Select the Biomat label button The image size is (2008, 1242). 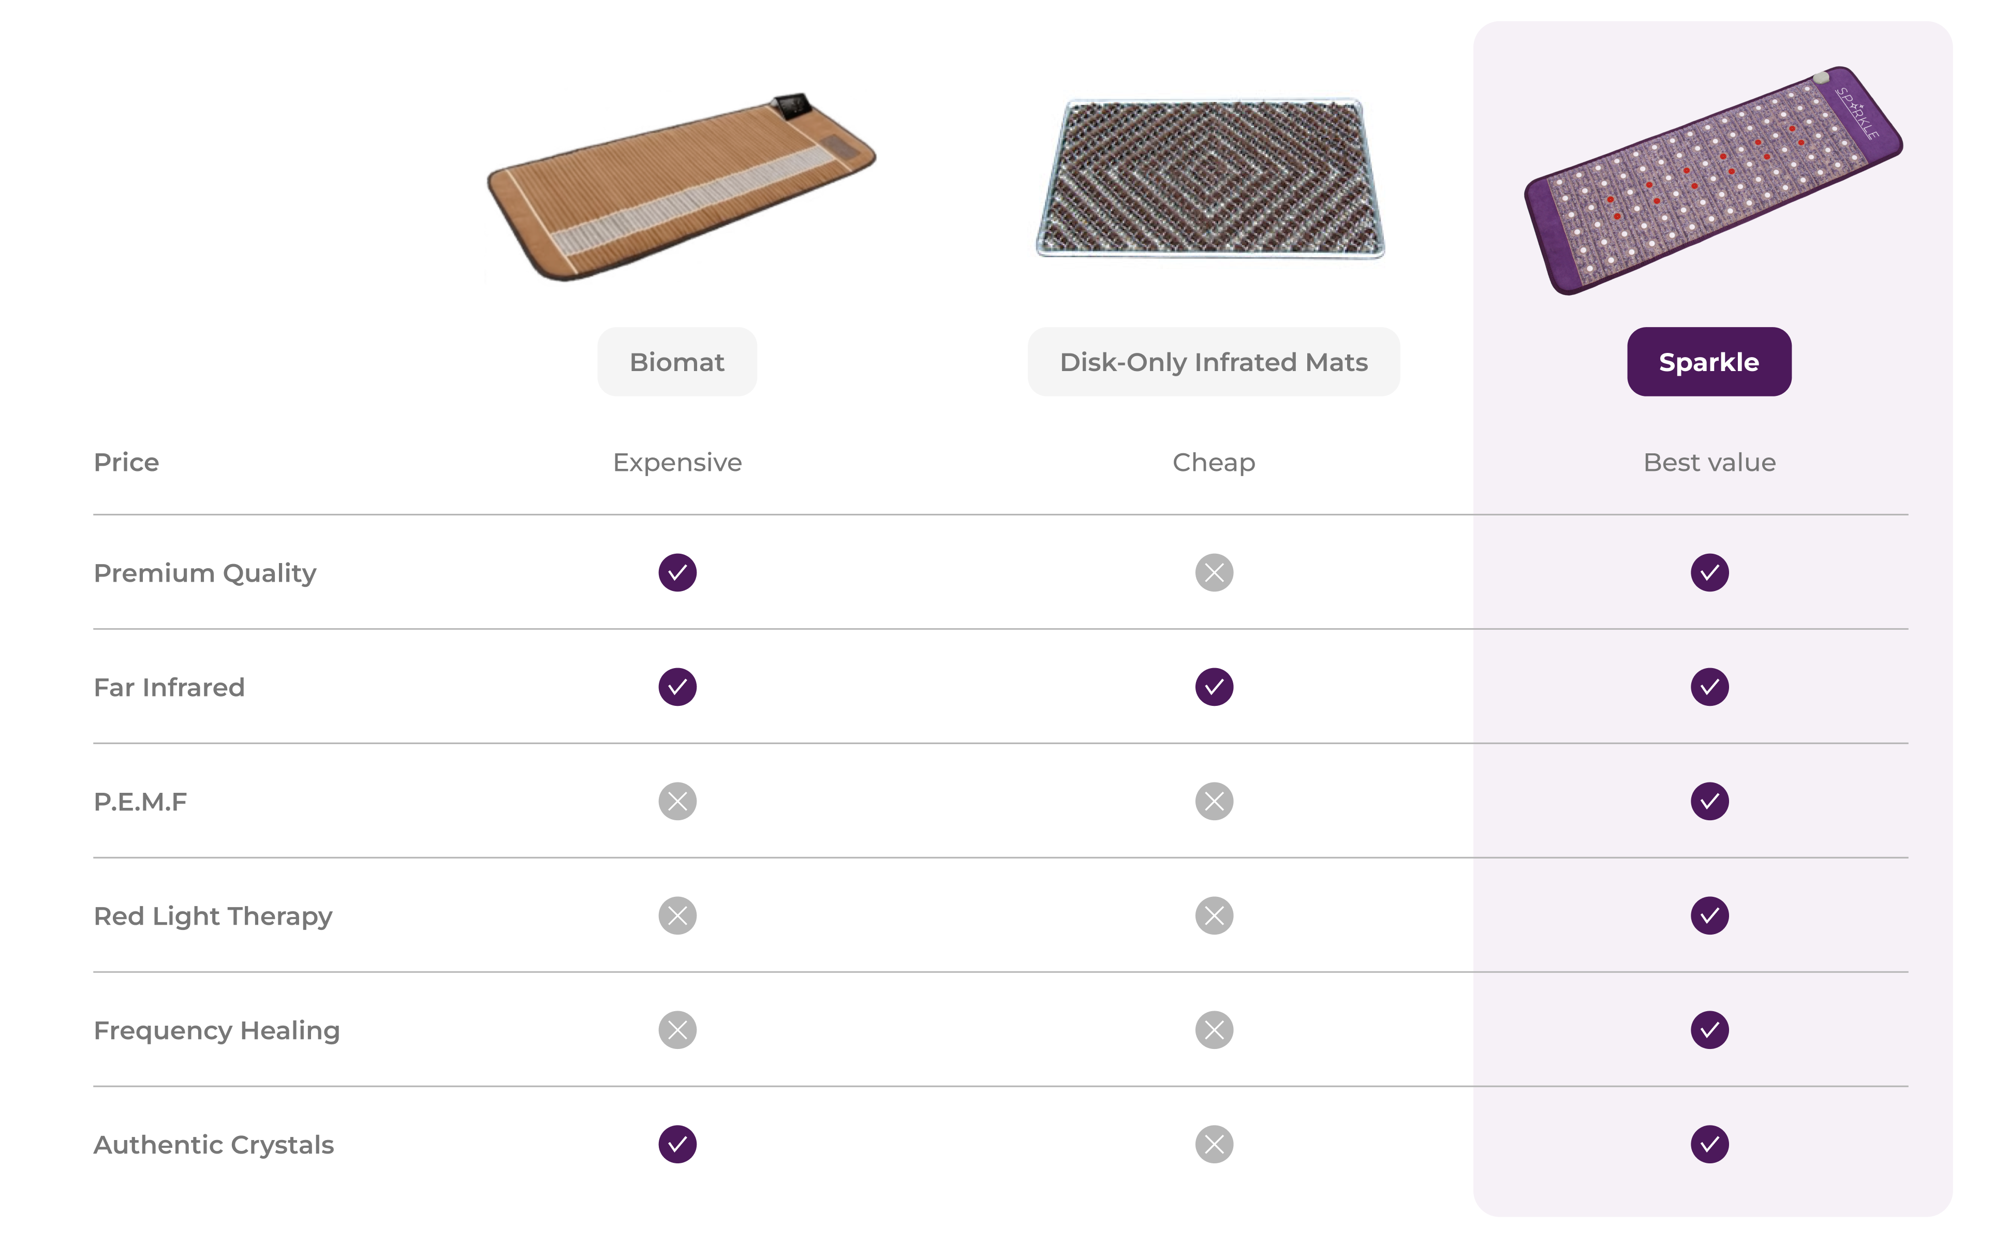pos(677,361)
